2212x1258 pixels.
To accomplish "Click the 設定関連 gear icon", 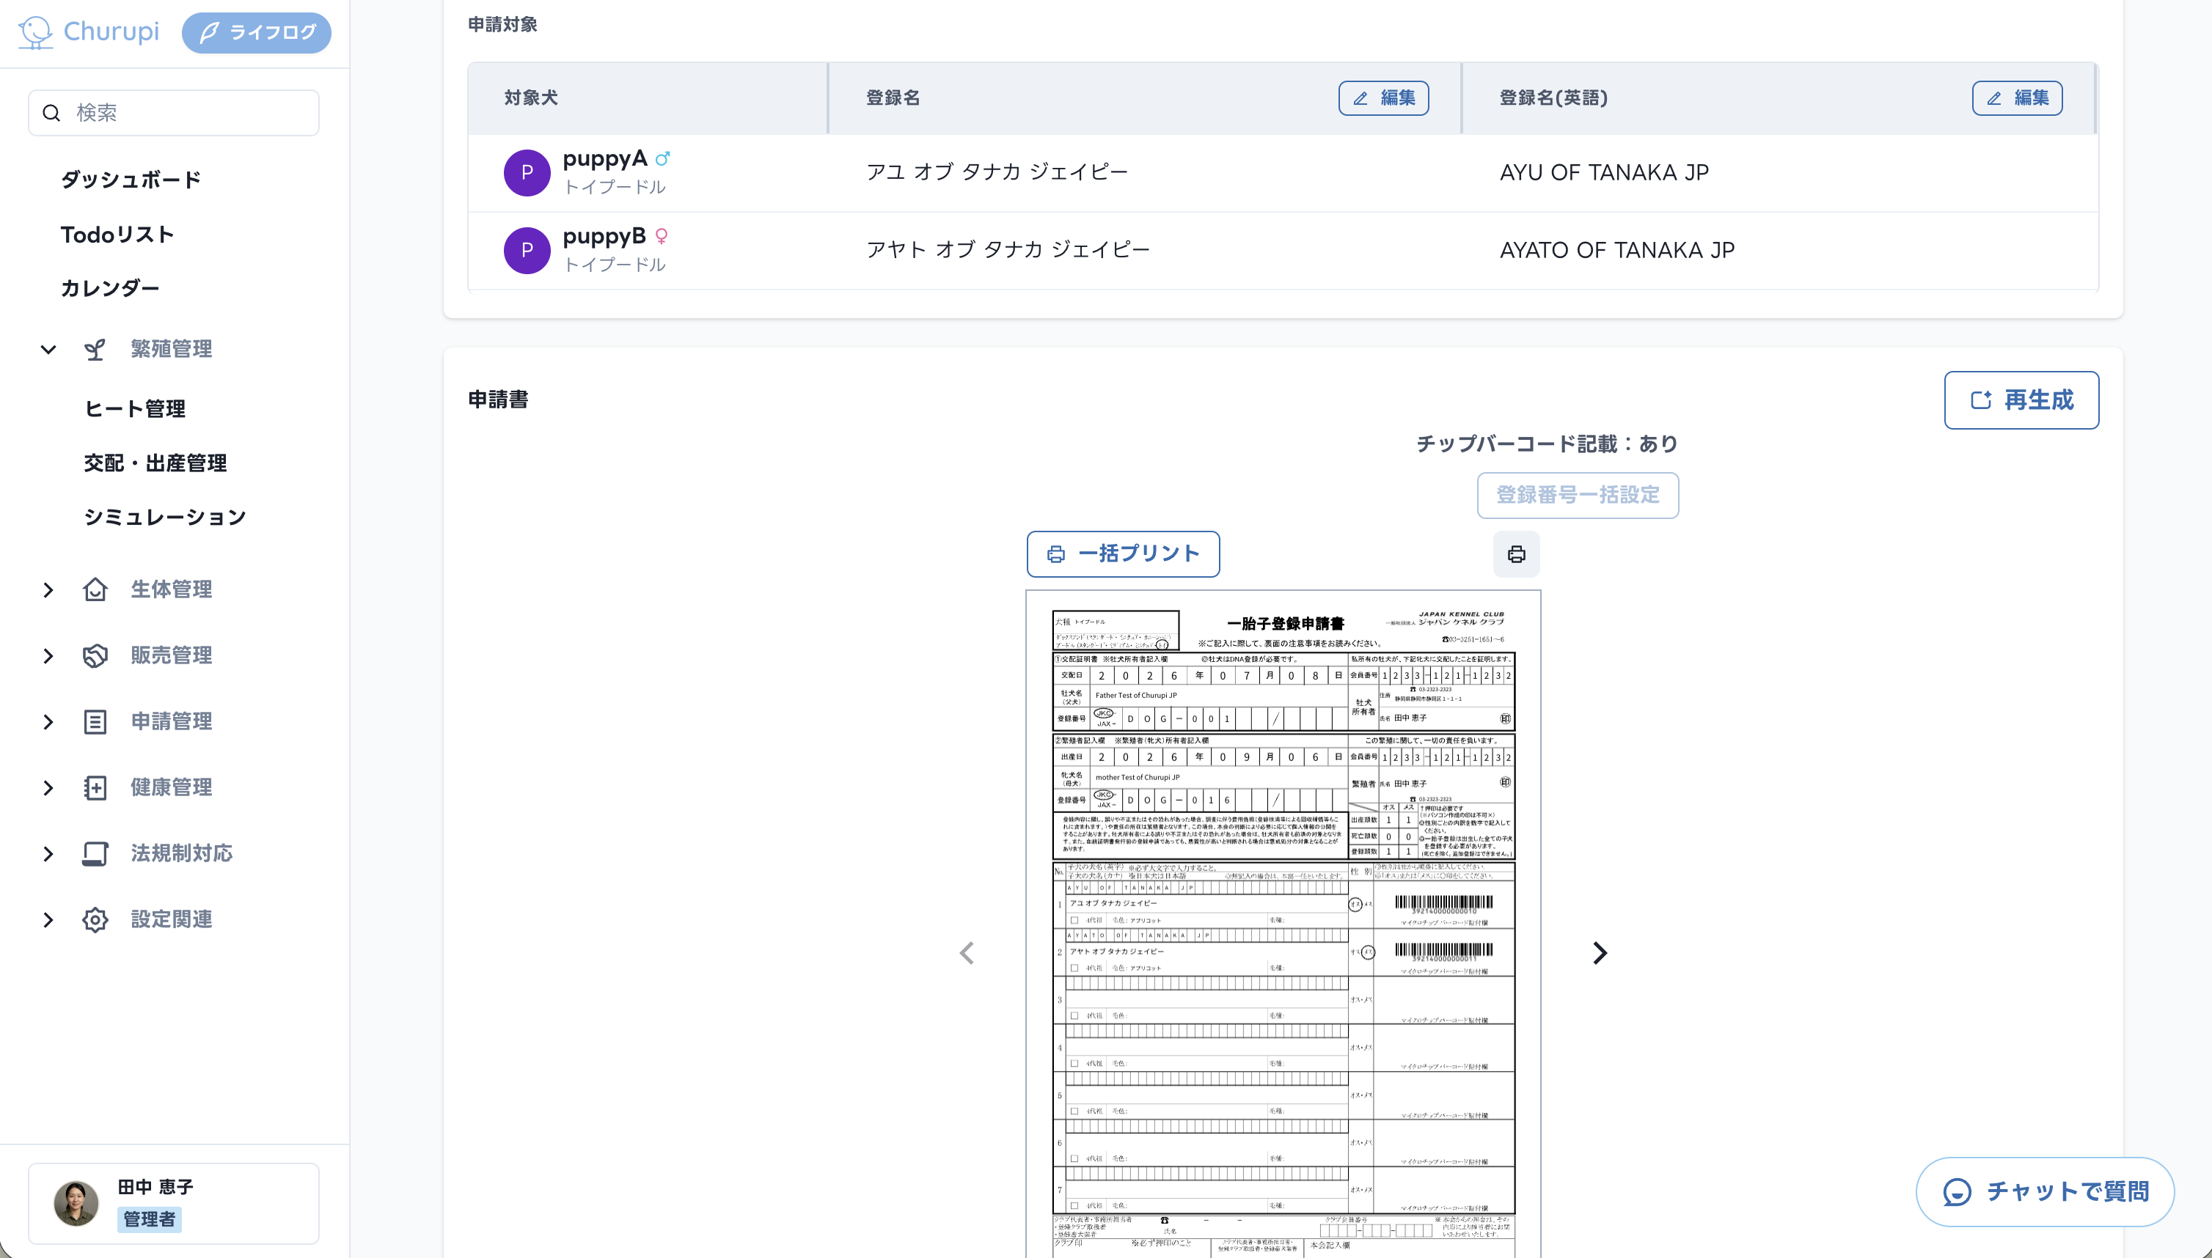I will click(x=95, y=919).
